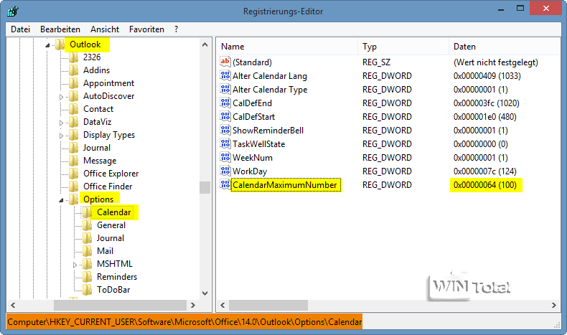567x335 pixels.
Task: Click the ShowReminderBell DWORD icon
Action: click(225, 130)
